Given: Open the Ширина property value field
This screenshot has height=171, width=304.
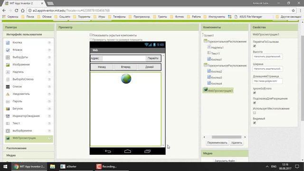Looking at the screenshot, I should click(267, 69).
